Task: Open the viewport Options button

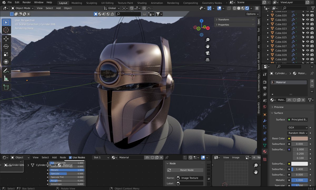Action: (x=252, y=14)
